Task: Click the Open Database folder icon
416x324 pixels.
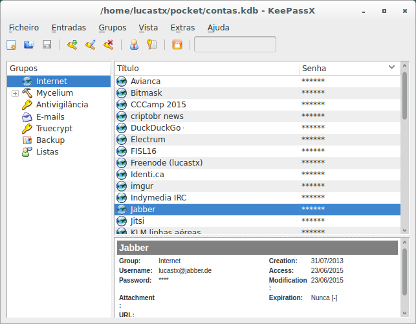Action: coord(29,45)
